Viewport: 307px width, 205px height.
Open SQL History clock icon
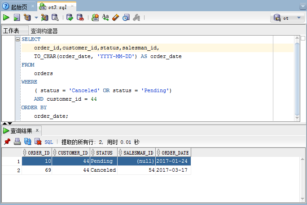126,18
